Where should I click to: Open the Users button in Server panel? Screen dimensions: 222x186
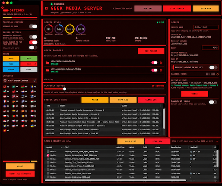coord(194,94)
